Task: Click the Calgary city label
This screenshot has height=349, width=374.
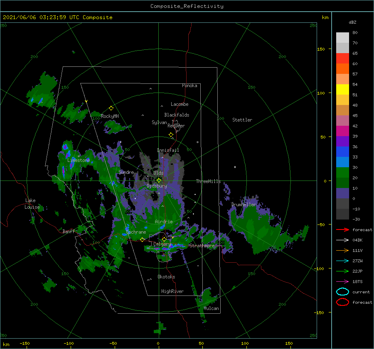Action: click(162, 244)
